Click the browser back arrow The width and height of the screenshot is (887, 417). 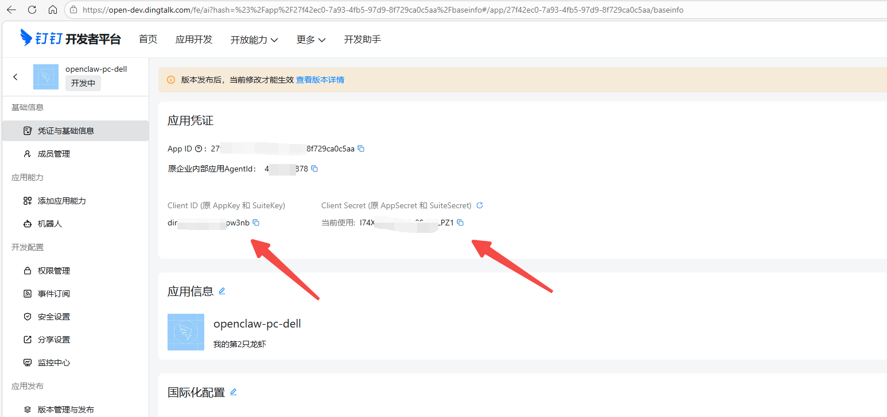point(12,10)
